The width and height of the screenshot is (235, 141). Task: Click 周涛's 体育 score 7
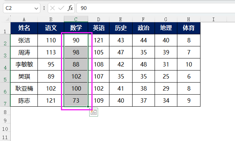[x=189, y=52]
